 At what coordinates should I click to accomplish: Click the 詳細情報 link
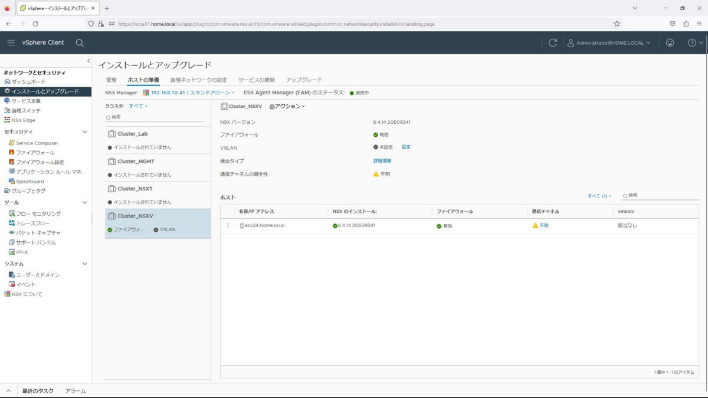pyautogui.click(x=382, y=161)
